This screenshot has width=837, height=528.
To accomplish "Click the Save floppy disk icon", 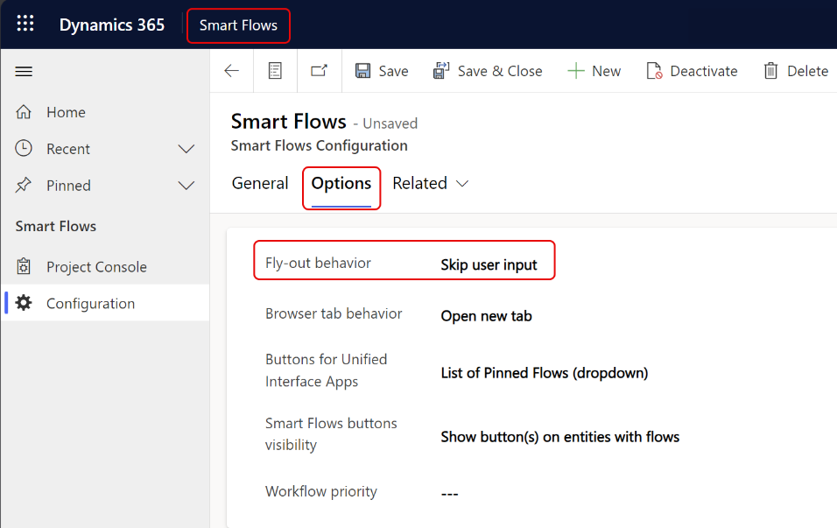I will [363, 71].
